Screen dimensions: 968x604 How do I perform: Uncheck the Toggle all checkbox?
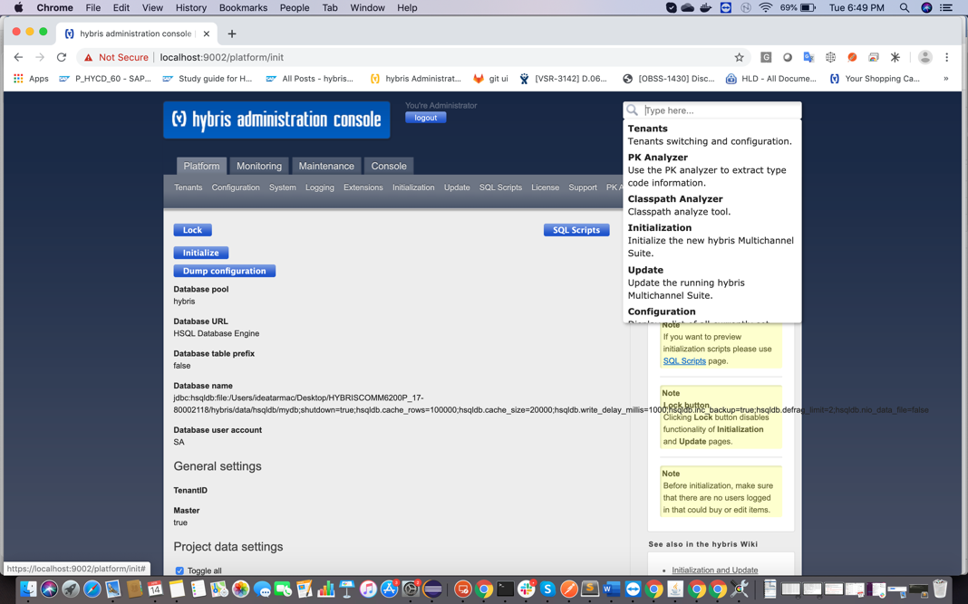tap(179, 571)
